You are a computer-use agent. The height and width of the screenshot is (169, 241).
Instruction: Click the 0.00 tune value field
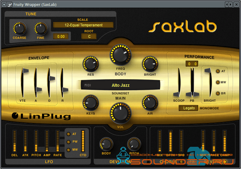click(x=61, y=36)
